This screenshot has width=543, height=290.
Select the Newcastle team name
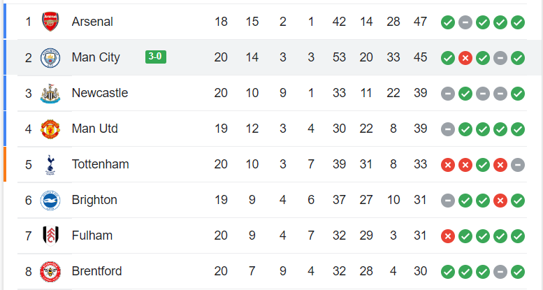point(99,93)
